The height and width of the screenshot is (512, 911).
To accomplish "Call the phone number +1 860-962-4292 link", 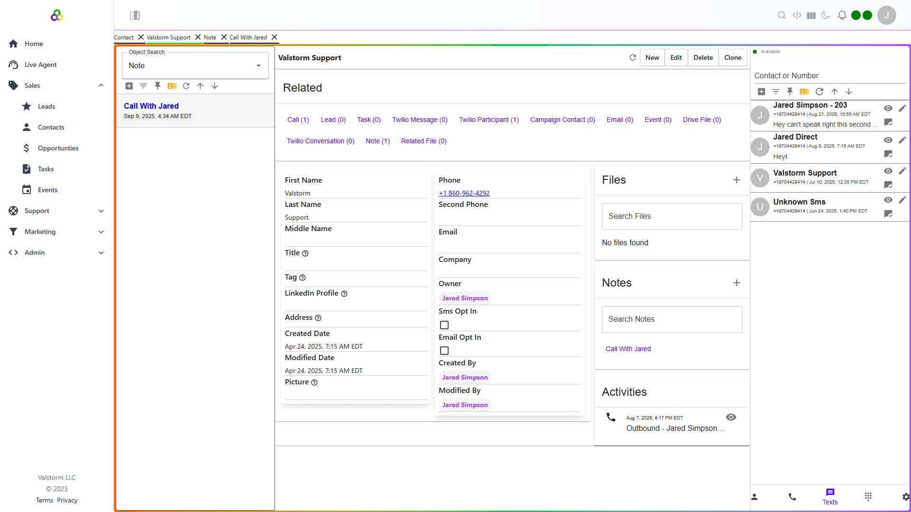I will (464, 193).
